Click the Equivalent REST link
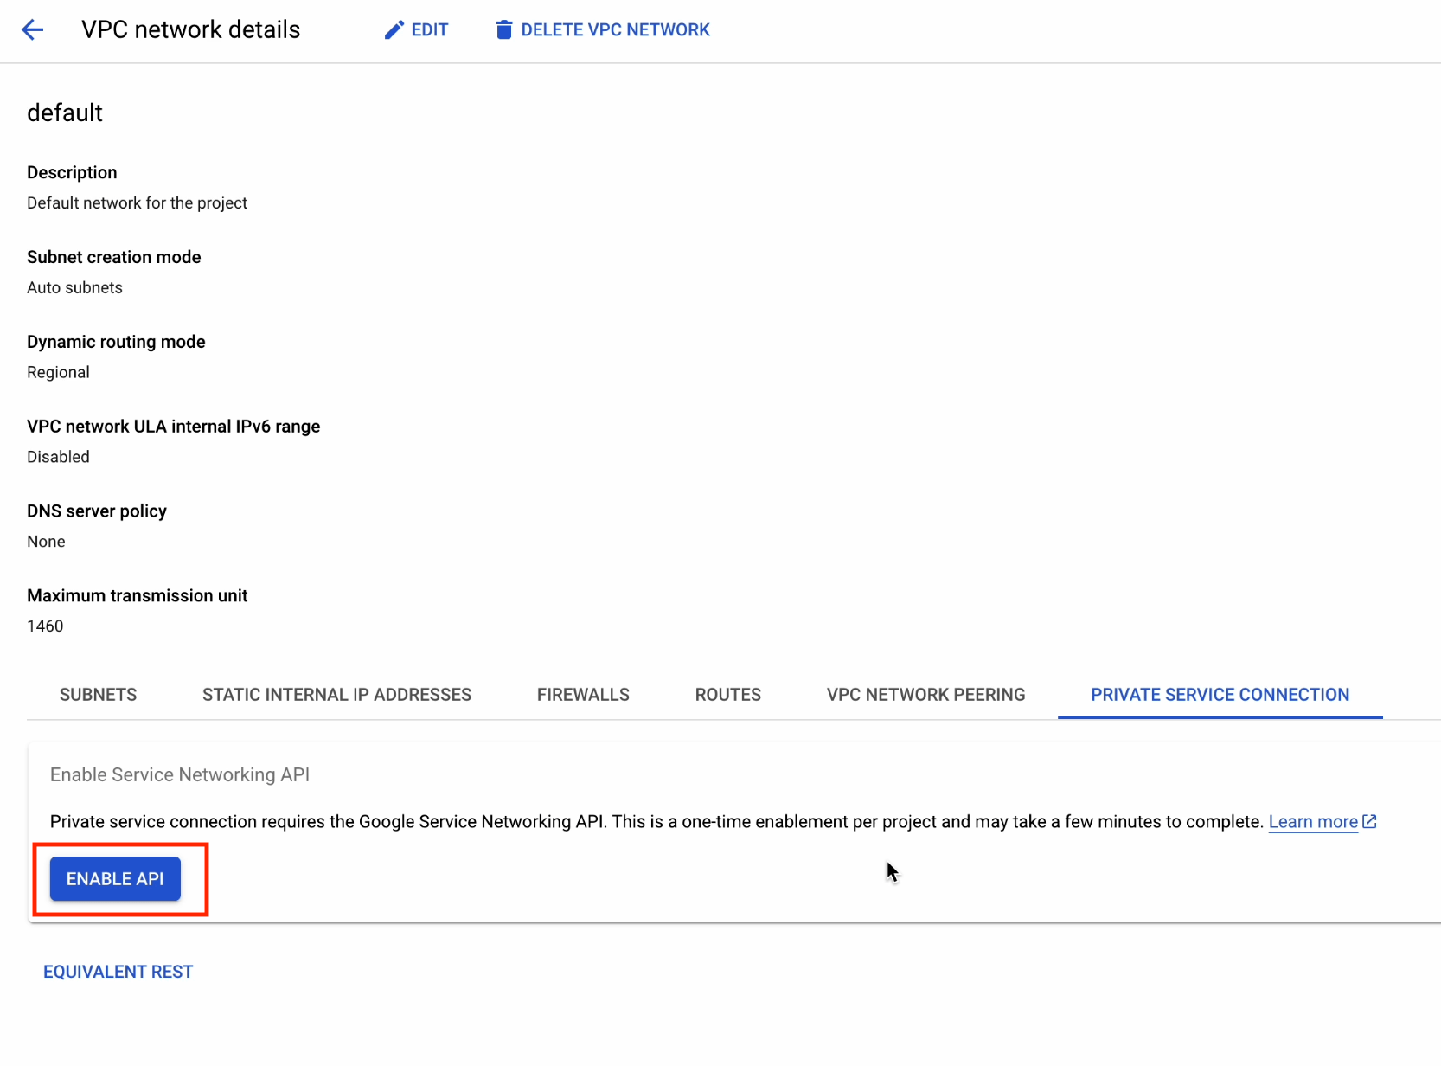Image resolution: width=1441 pixels, height=1066 pixels. tap(118, 972)
